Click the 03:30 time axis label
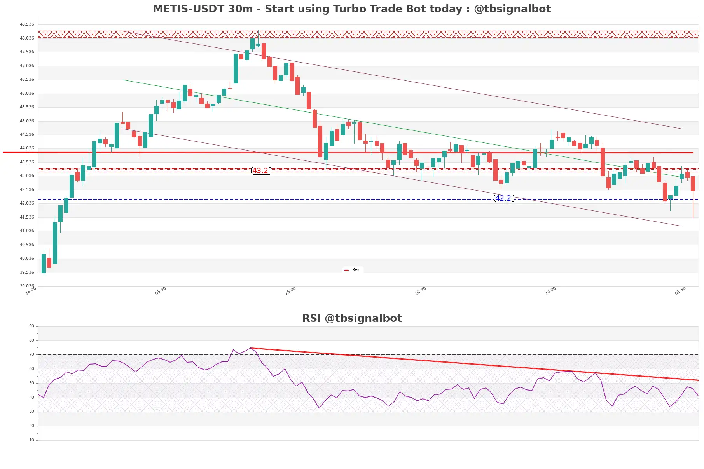Viewport: 704px width, 469px height. [x=161, y=291]
